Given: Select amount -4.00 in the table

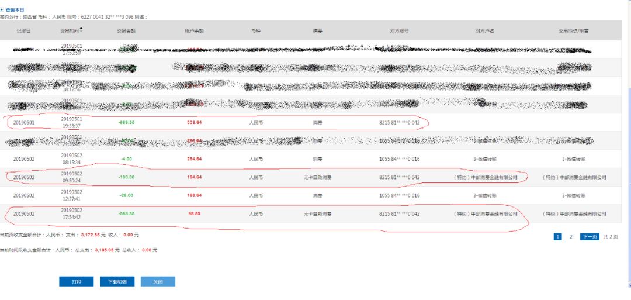Looking at the screenshot, I should tap(126, 158).
